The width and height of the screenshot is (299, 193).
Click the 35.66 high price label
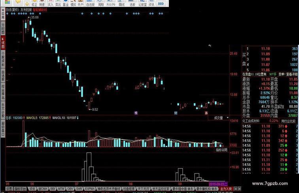pos(35,17)
